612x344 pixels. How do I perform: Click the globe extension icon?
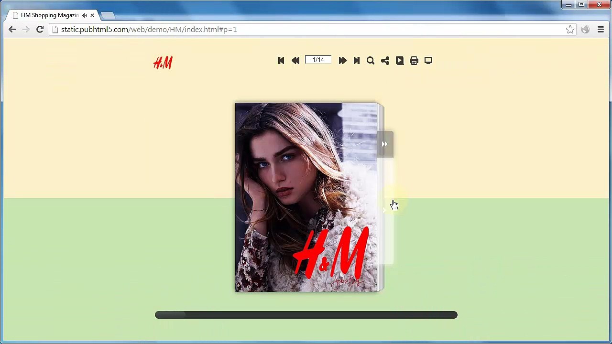pyautogui.click(x=585, y=30)
